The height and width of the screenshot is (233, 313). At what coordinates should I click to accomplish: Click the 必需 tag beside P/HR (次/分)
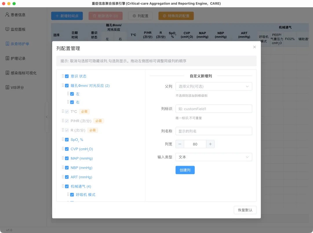[99, 121]
